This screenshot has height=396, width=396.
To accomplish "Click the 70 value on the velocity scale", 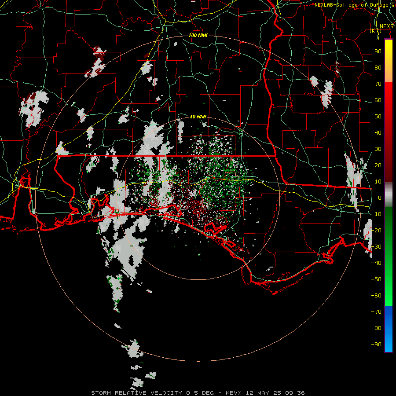I will (x=378, y=84).
